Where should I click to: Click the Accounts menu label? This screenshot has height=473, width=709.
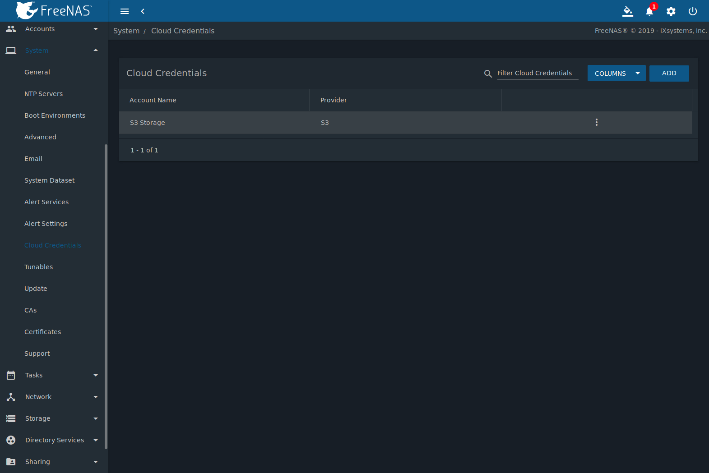click(40, 29)
